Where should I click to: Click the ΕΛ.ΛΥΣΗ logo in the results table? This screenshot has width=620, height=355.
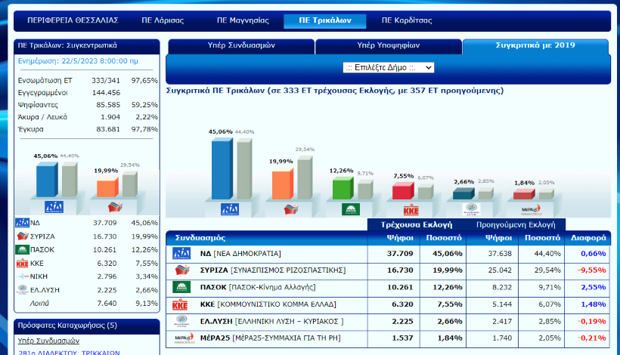click(181, 321)
